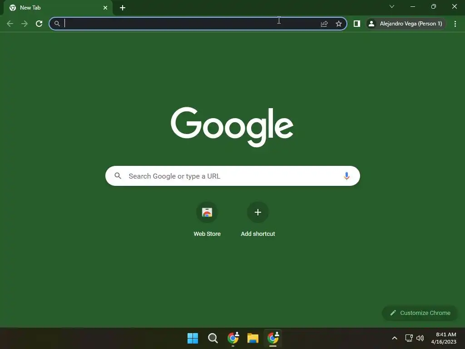Show hidden system tray icons
Screen dimensions: 465x349
pos(395,338)
